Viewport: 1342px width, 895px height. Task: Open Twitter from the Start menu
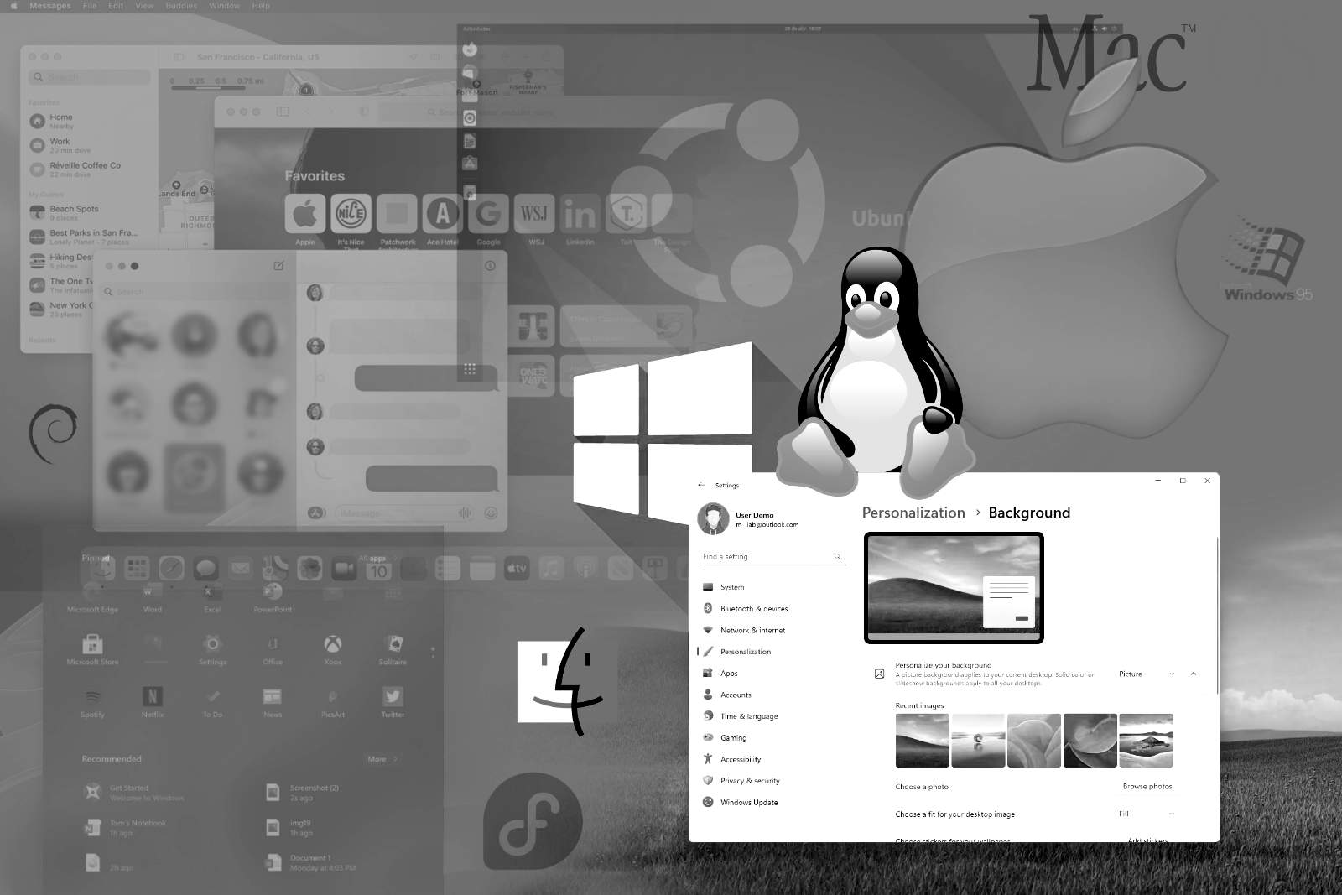pos(393,697)
